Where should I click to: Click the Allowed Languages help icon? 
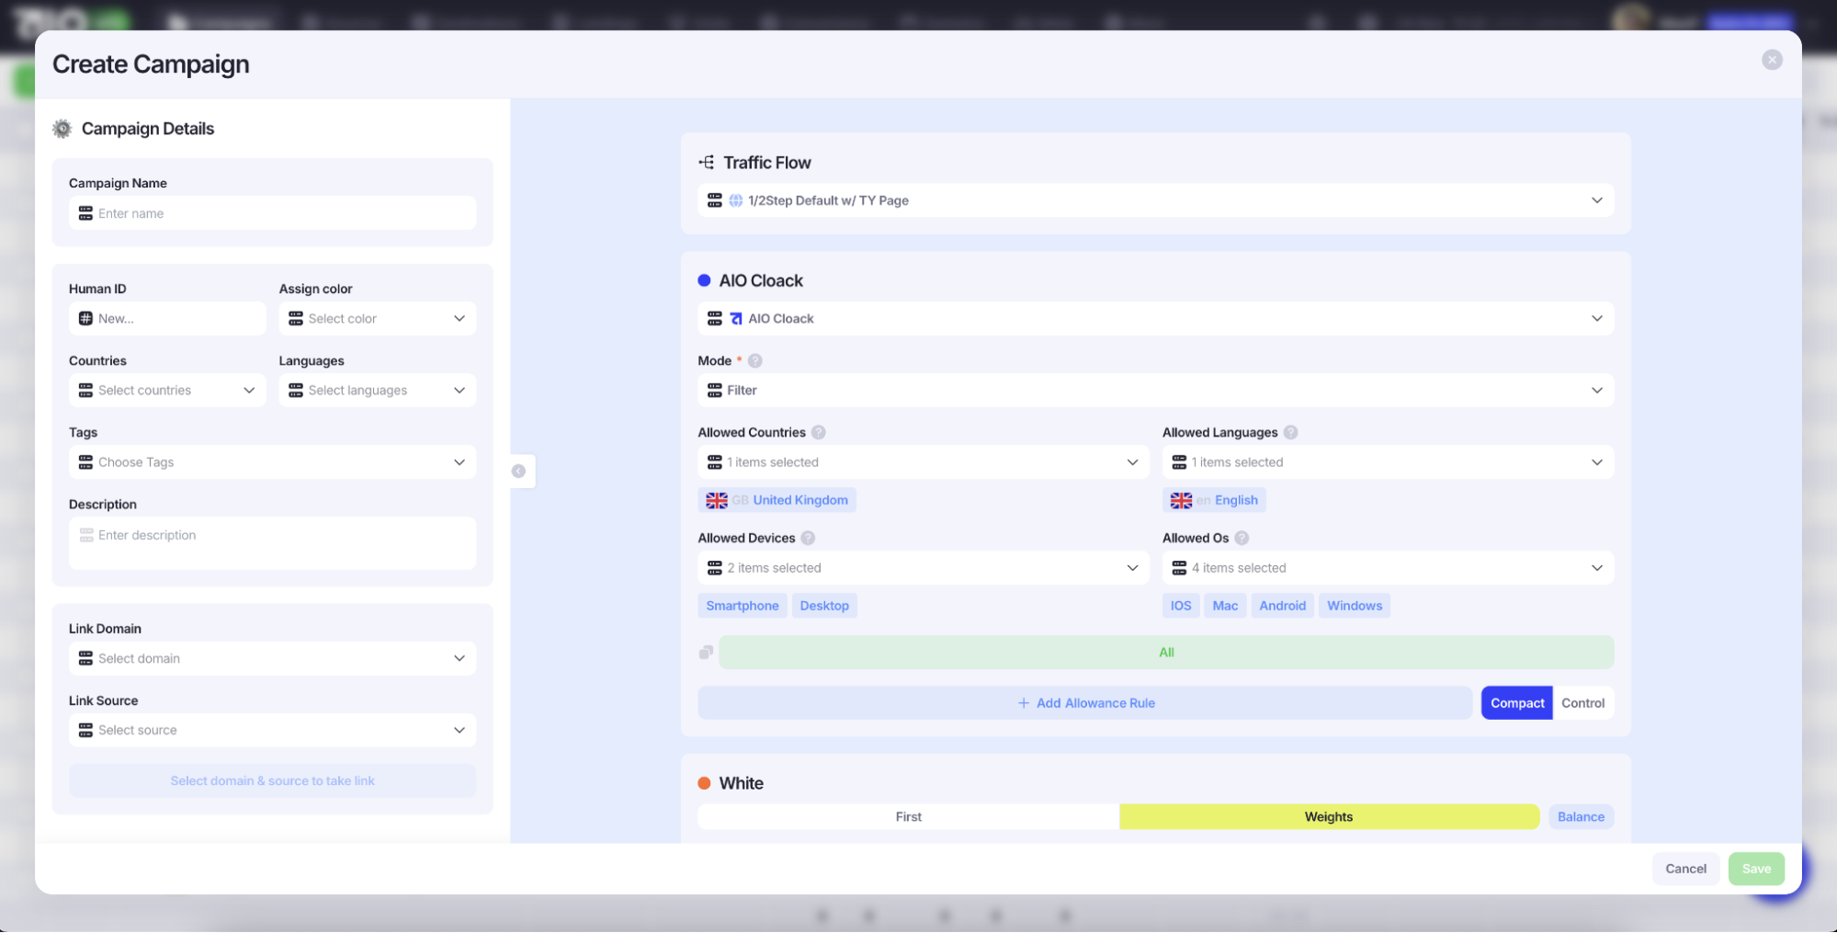click(x=1290, y=433)
